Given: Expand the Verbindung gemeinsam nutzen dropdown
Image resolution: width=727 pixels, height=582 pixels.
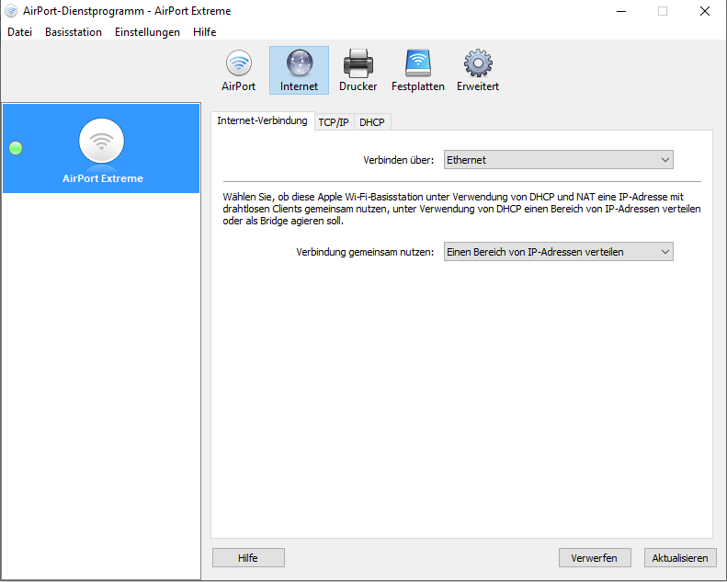Looking at the screenshot, I should tap(558, 252).
